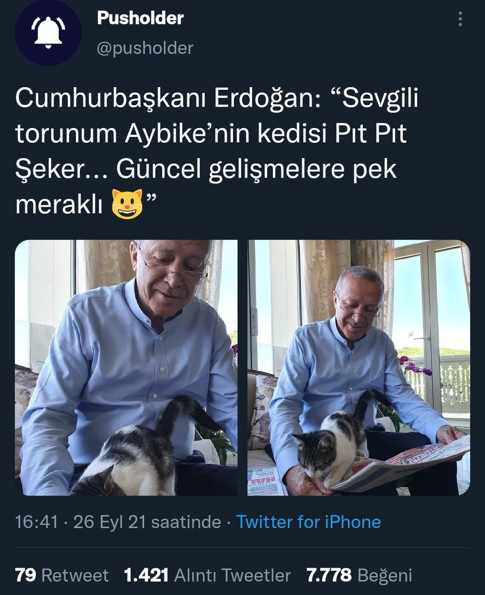Screen dimensions: 485x595
Task: View the 7.778 Beğeni list
Action: pyautogui.click(x=360, y=575)
